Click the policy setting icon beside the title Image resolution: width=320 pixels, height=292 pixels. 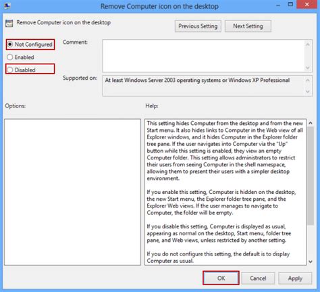click(x=9, y=23)
